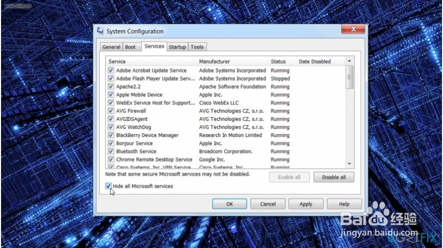Image resolution: width=443 pixels, height=248 pixels.
Task: Toggle BlackBerry Device Manager checkbox
Action: 111,135
